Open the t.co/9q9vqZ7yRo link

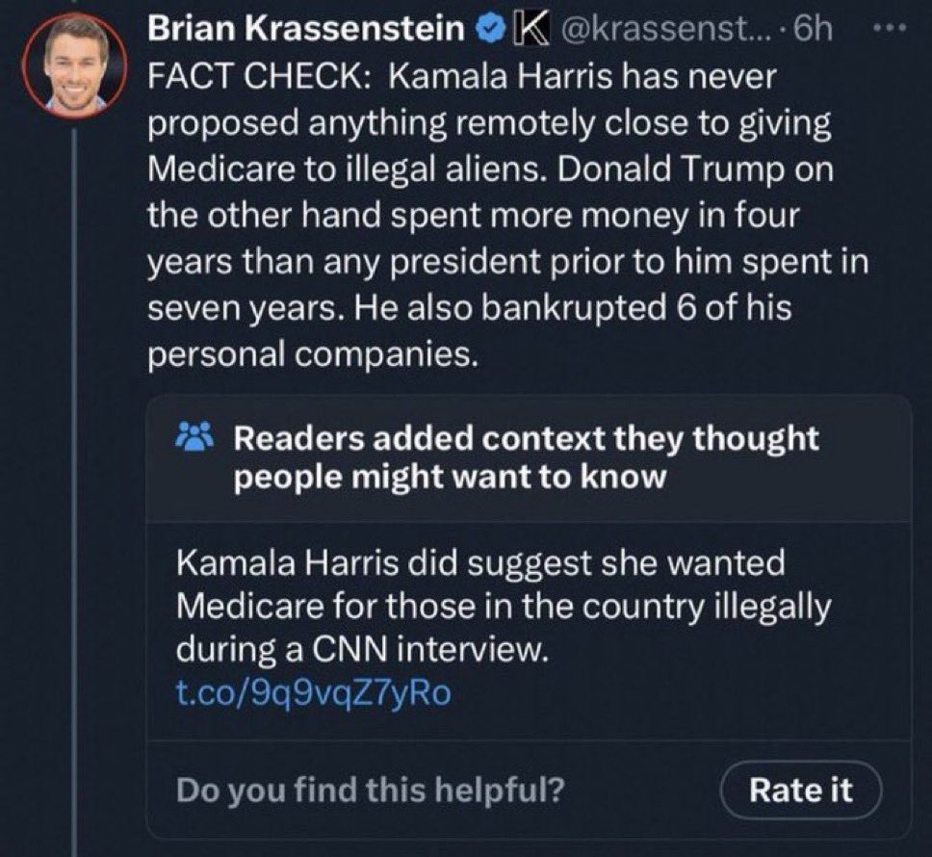click(x=313, y=693)
